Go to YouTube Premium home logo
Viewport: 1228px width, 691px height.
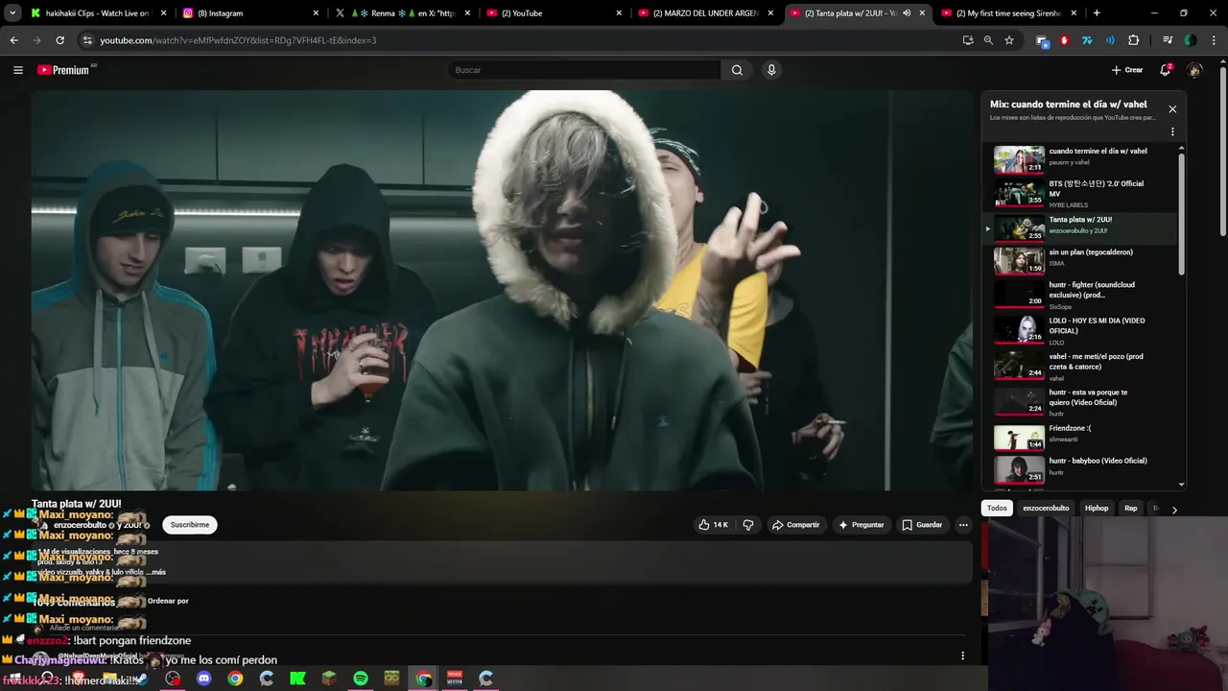[64, 70]
